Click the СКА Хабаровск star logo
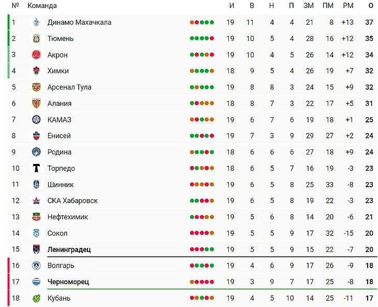Screen dimensions: 378x307 click(x=36, y=201)
